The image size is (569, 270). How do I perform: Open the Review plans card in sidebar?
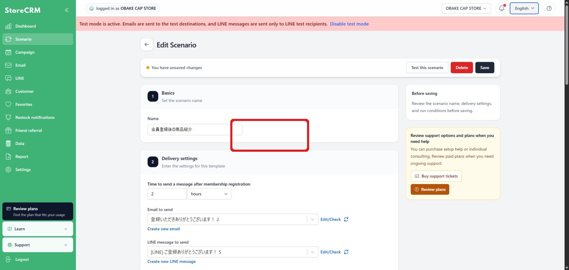pos(38,211)
